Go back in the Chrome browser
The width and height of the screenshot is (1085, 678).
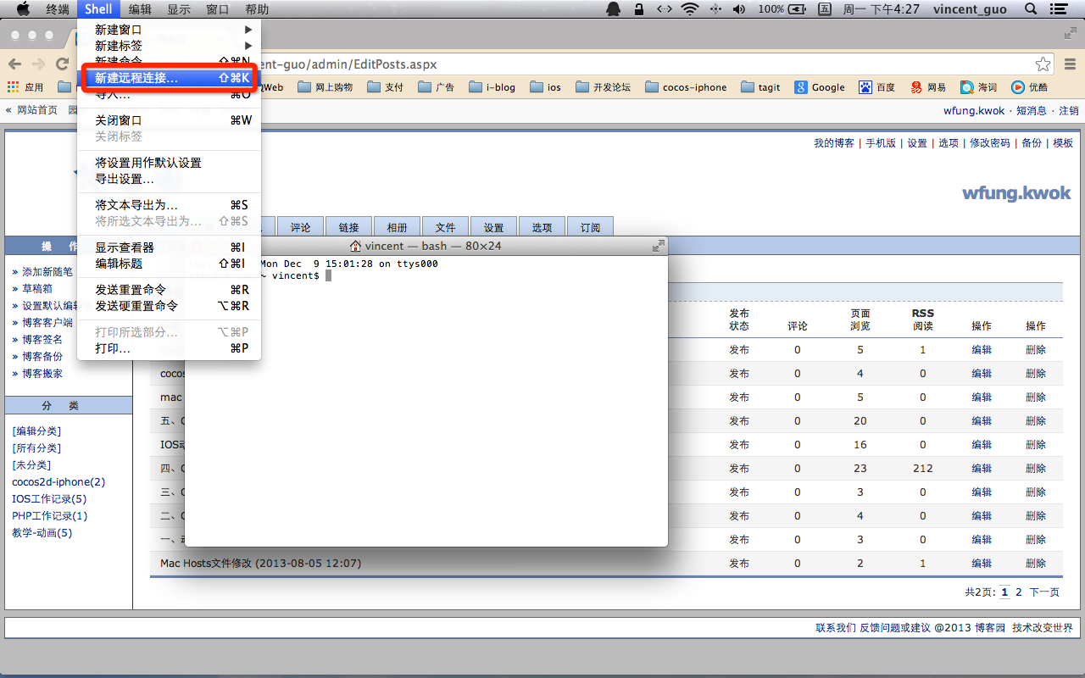point(14,64)
